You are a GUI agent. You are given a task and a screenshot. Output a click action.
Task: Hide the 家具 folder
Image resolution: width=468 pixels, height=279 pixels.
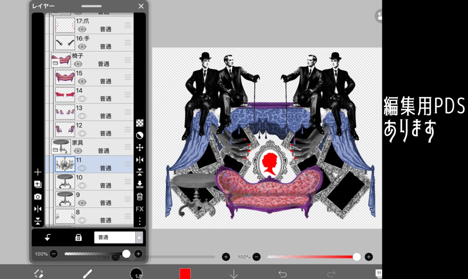click(x=78, y=151)
